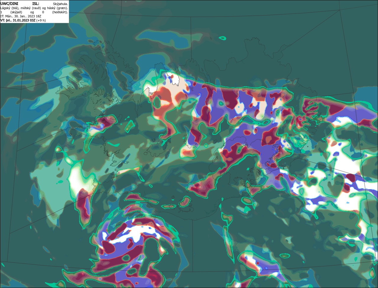Image resolution: width=378 pixels, height=288 pixels.
Task: Click the 'IT: Mán.. 30. Jan.. 2023 18Z' line
Action: pyautogui.click(x=21, y=16)
